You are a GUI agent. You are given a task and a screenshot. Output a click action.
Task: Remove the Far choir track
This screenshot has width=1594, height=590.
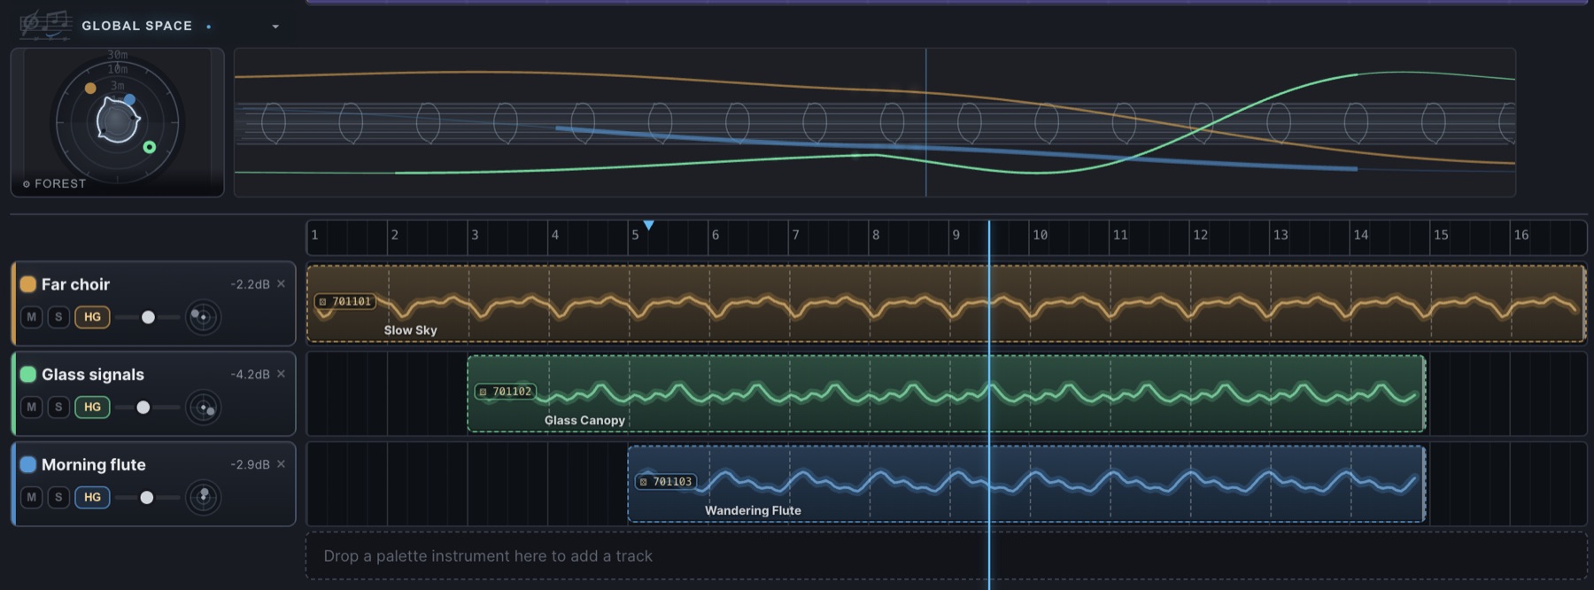(x=281, y=284)
